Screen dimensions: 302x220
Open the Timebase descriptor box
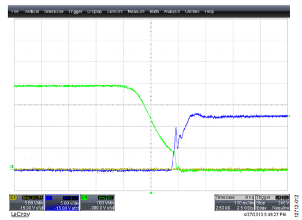234,203
